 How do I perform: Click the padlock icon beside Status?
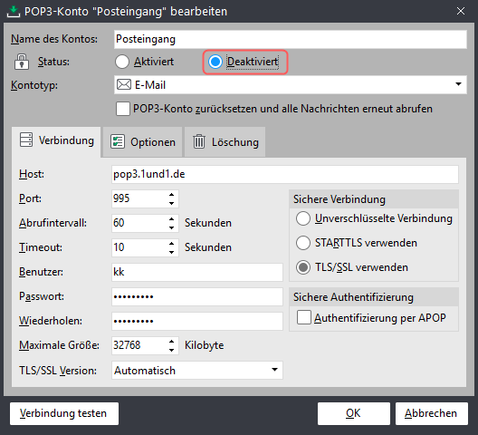click(x=22, y=62)
